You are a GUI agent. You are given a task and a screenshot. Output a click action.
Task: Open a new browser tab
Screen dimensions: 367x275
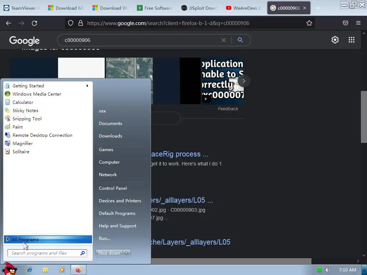coord(318,8)
